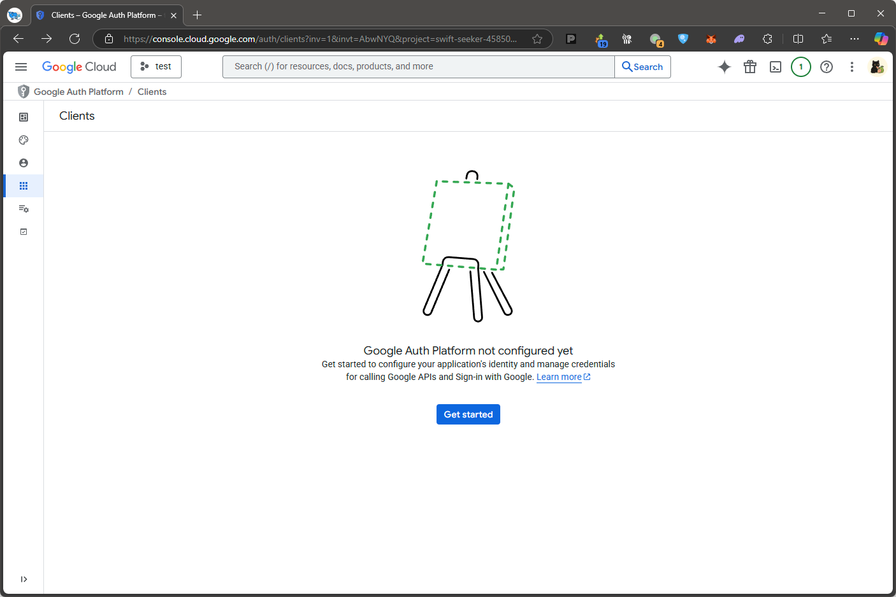This screenshot has width=896, height=597.
Task: Click the browser forward arrow
Action: tap(47, 39)
